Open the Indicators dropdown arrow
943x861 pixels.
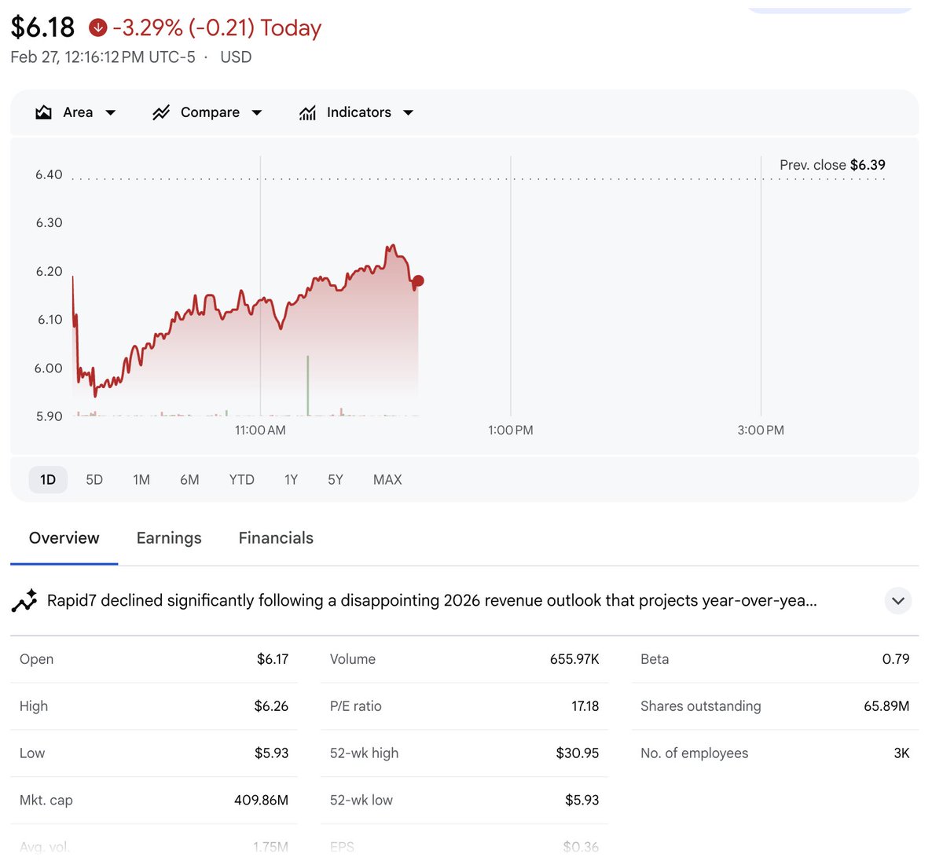point(409,112)
